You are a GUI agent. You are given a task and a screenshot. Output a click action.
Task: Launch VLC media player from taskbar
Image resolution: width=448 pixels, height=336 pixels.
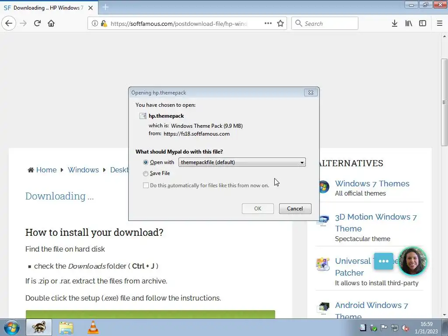coord(93,327)
